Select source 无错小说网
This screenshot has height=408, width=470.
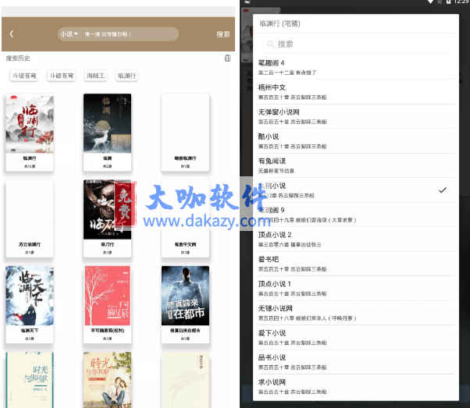355,313
